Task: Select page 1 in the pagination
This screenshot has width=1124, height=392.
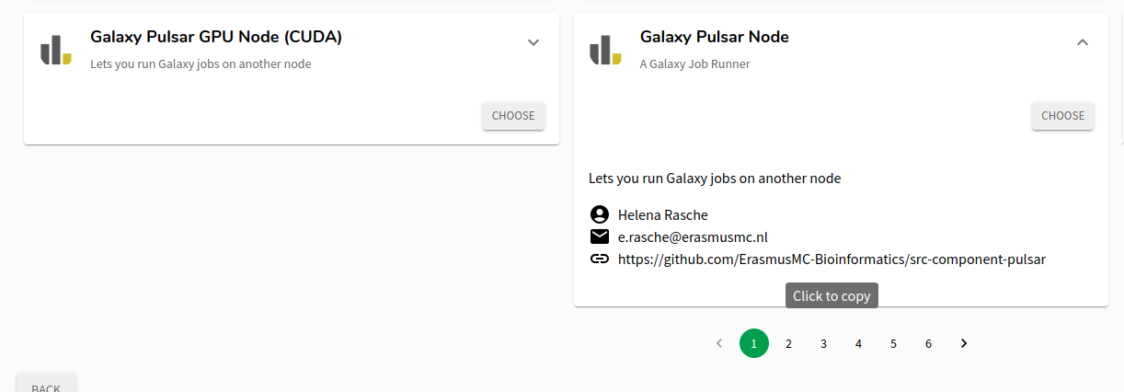Action: (754, 343)
